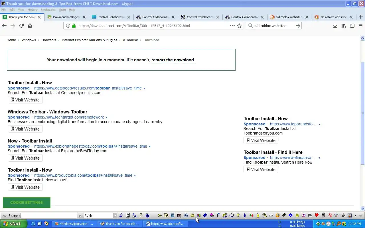Open page actions three-dots menu in address bar
This screenshot has width=365, height=228.
point(232,26)
